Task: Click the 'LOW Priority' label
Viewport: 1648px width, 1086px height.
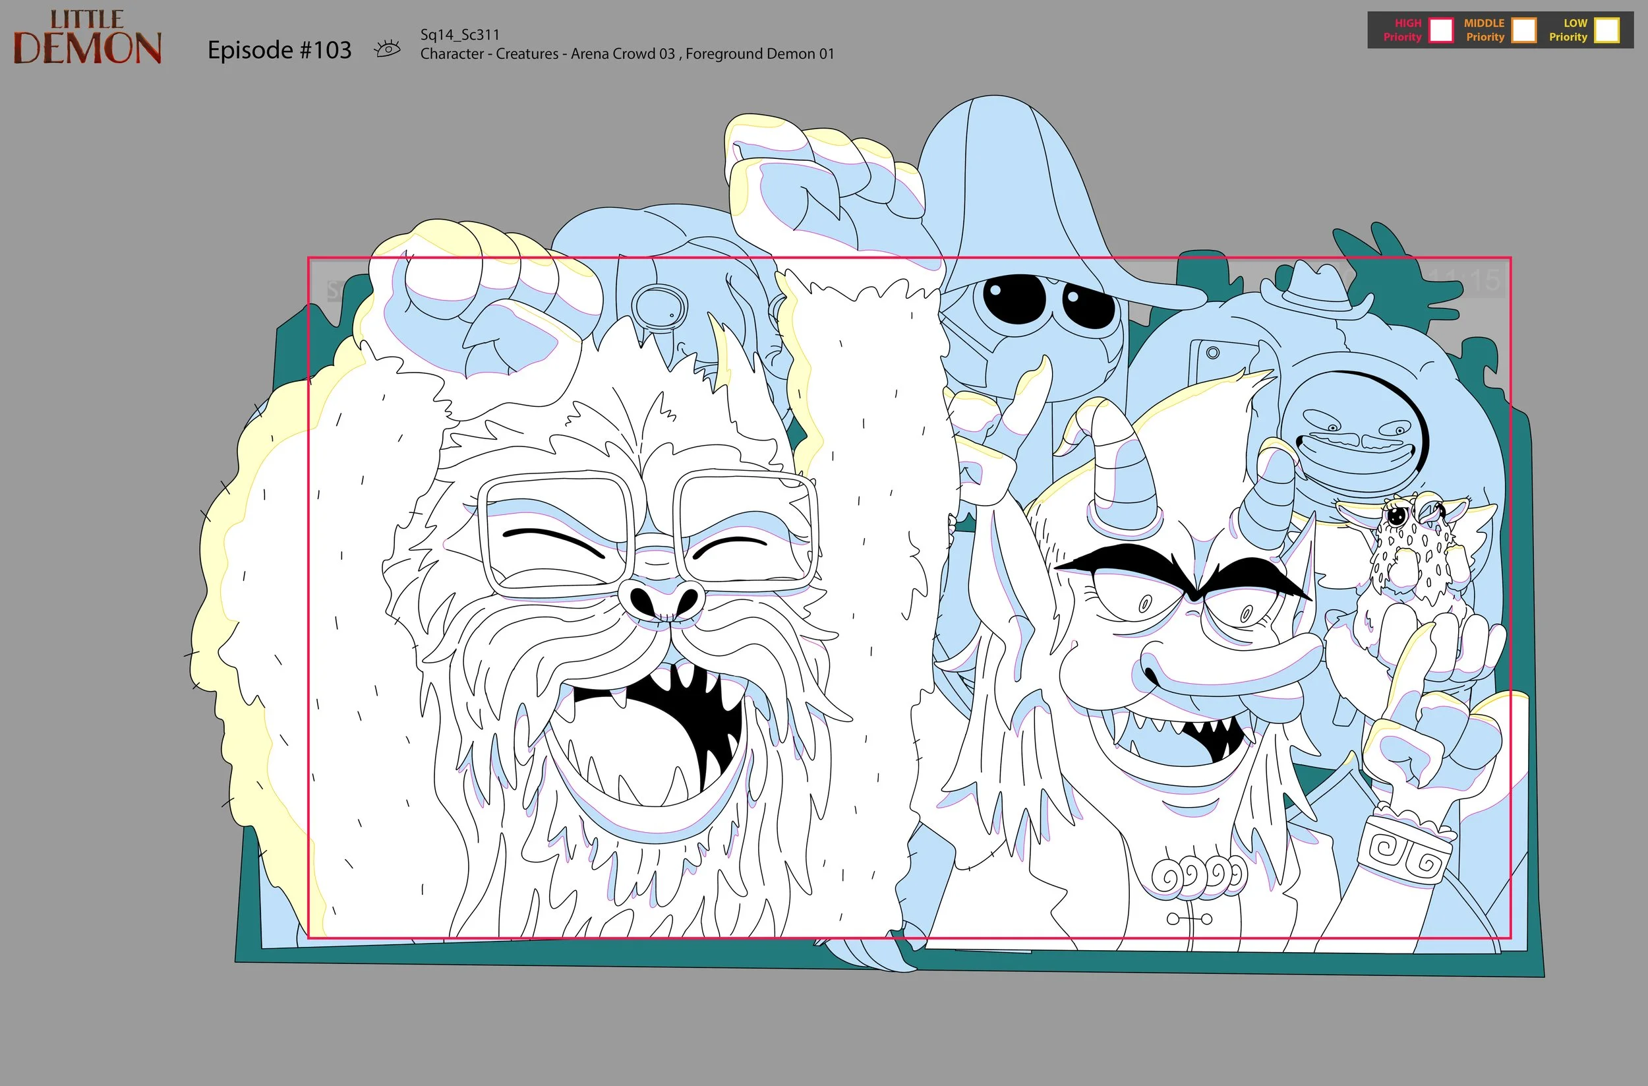Action: 1568,30
